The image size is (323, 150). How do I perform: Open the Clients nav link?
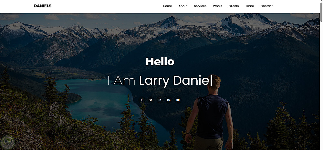(x=234, y=6)
